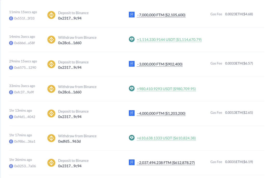The image size is (266, 178).
Task: Click the timestamp '1hr 13mins ago'
Action: (x=21, y=110)
